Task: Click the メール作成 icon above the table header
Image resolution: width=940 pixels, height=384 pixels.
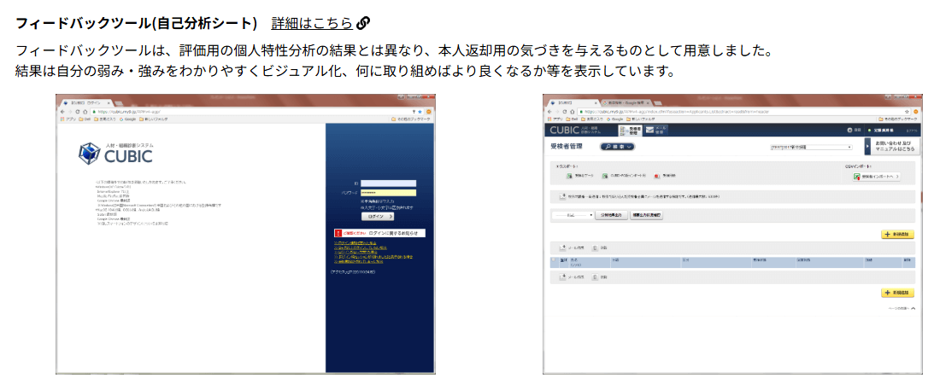Action: [562, 247]
